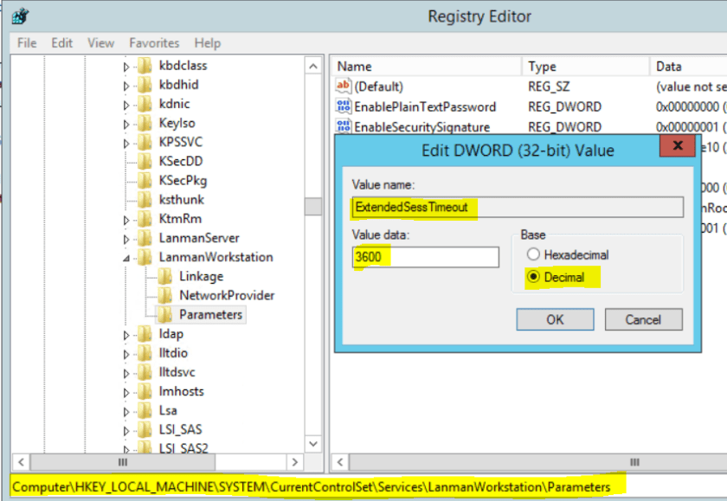Open the Favorites menu
This screenshot has height=501, width=727.
coord(154,42)
